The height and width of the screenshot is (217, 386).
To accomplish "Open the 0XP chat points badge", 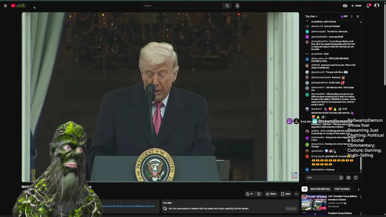I will coord(344,16).
